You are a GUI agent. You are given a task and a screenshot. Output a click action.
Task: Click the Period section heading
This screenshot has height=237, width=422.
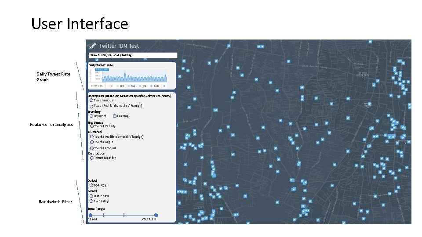pos(92,191)
